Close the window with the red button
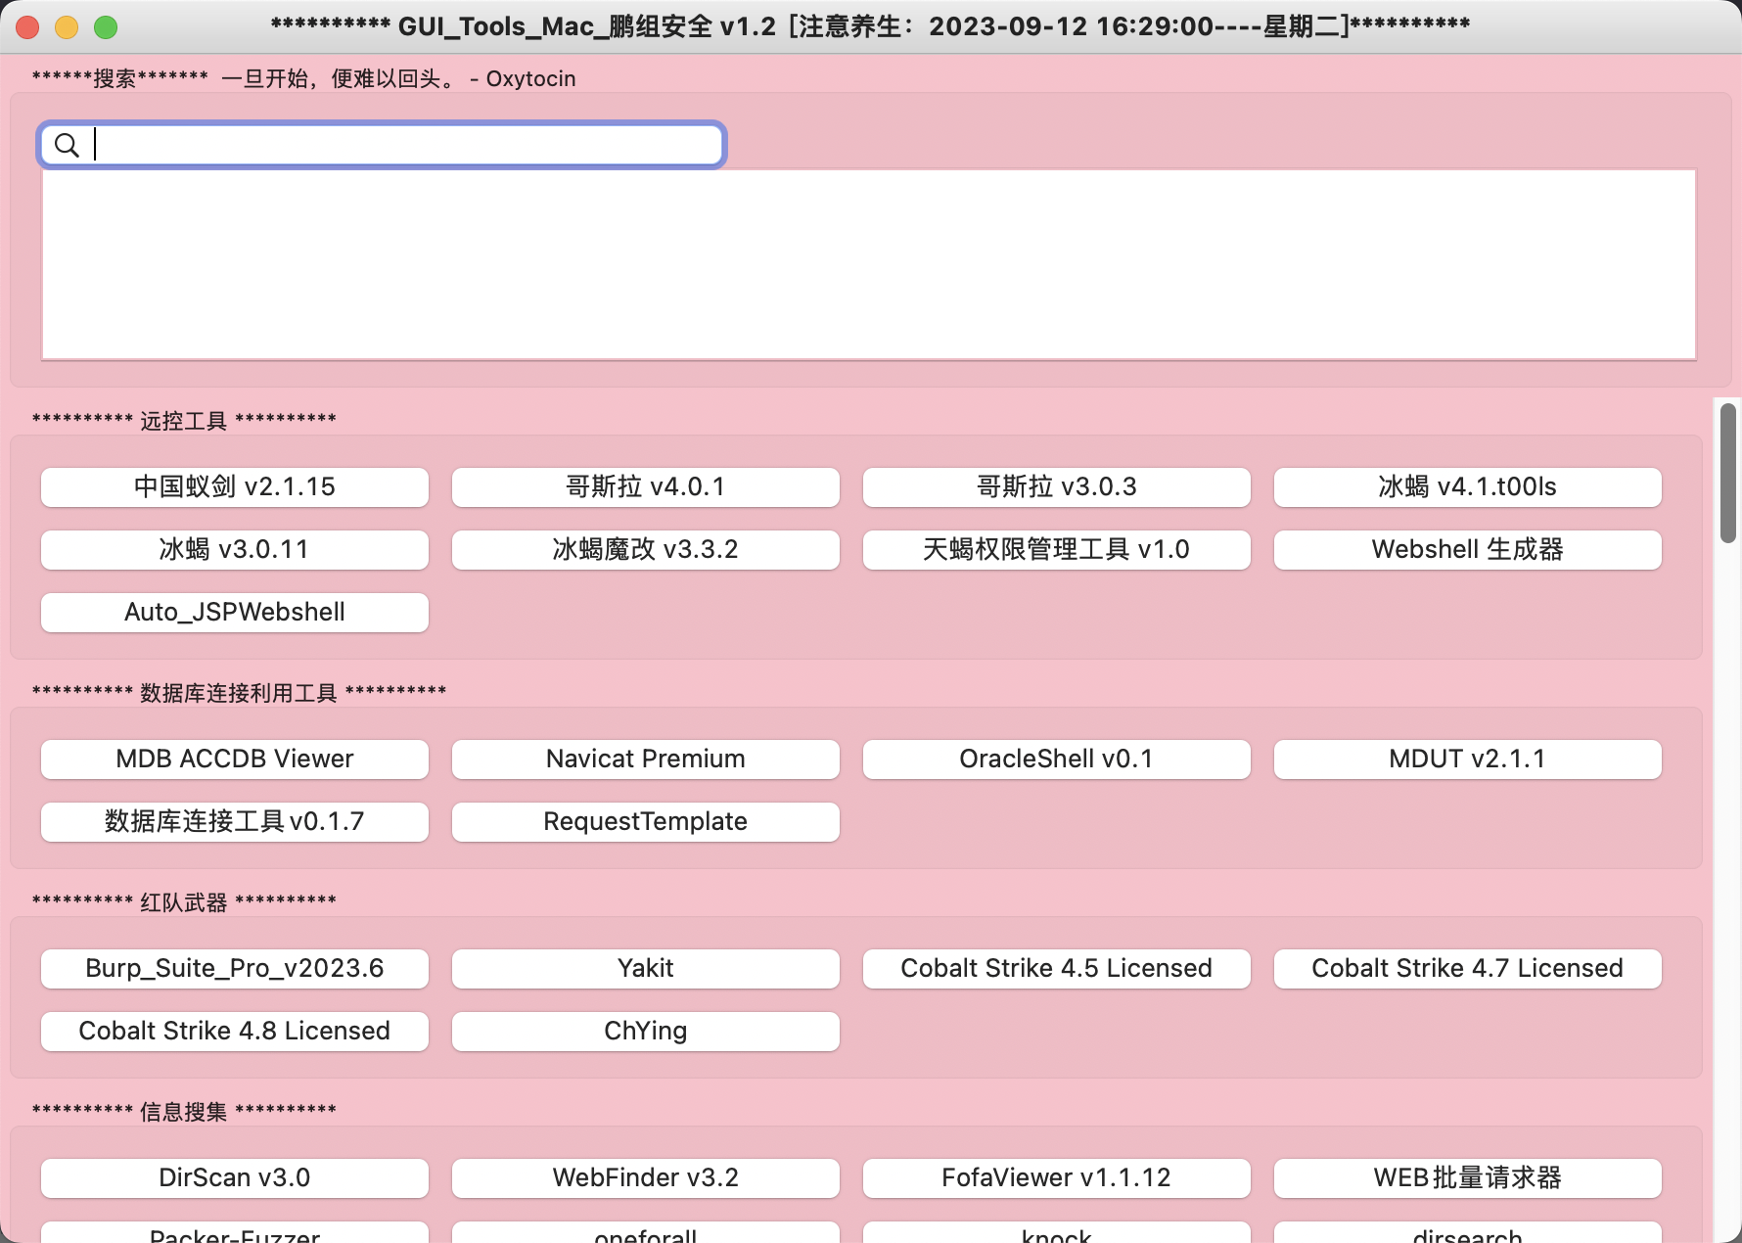Screen dimensions: 1742x1243 (27, 27)
